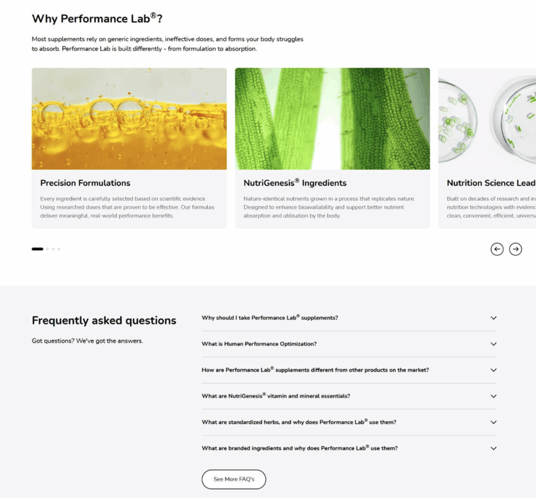Image resolution: width=536 pixels, height=498 pixels.
Task: Expand the branded ingredients question chevron
Action: [494, 448]
